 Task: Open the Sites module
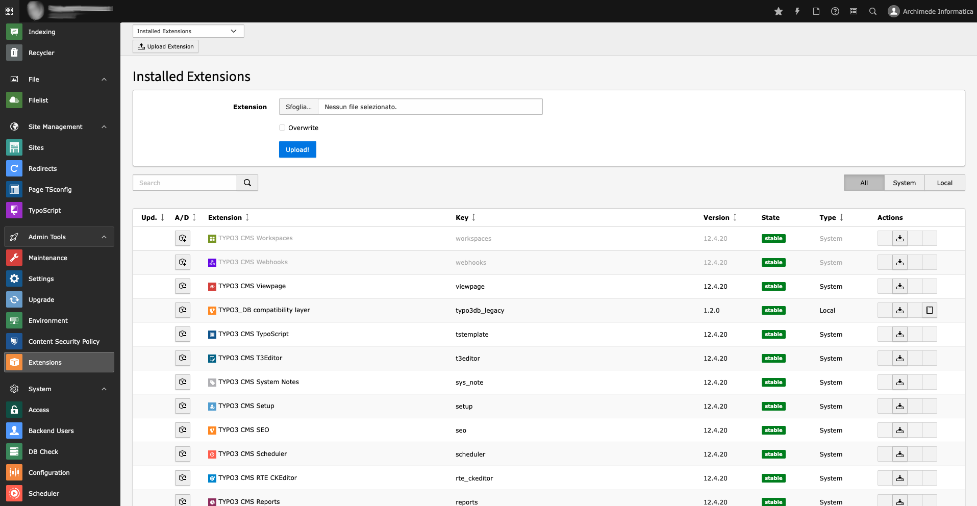point(59,147)
